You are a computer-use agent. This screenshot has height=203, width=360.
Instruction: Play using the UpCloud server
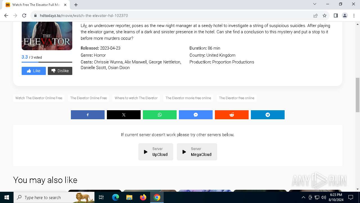156,152
